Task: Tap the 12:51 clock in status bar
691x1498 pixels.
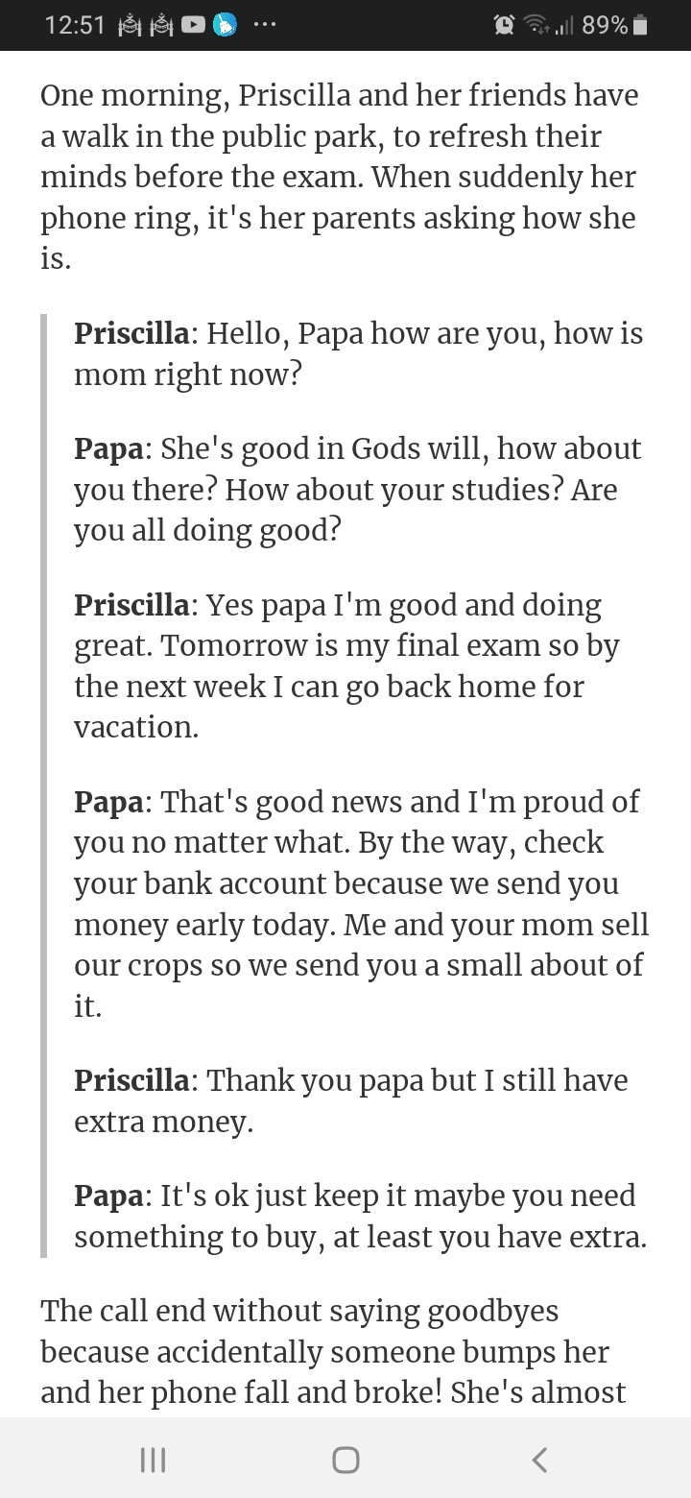Action: pos(75,26)
